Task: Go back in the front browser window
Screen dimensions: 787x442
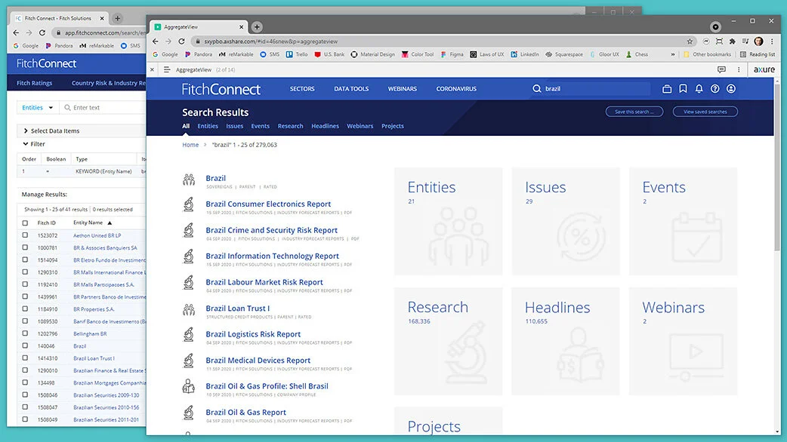Action: [155, 41]
